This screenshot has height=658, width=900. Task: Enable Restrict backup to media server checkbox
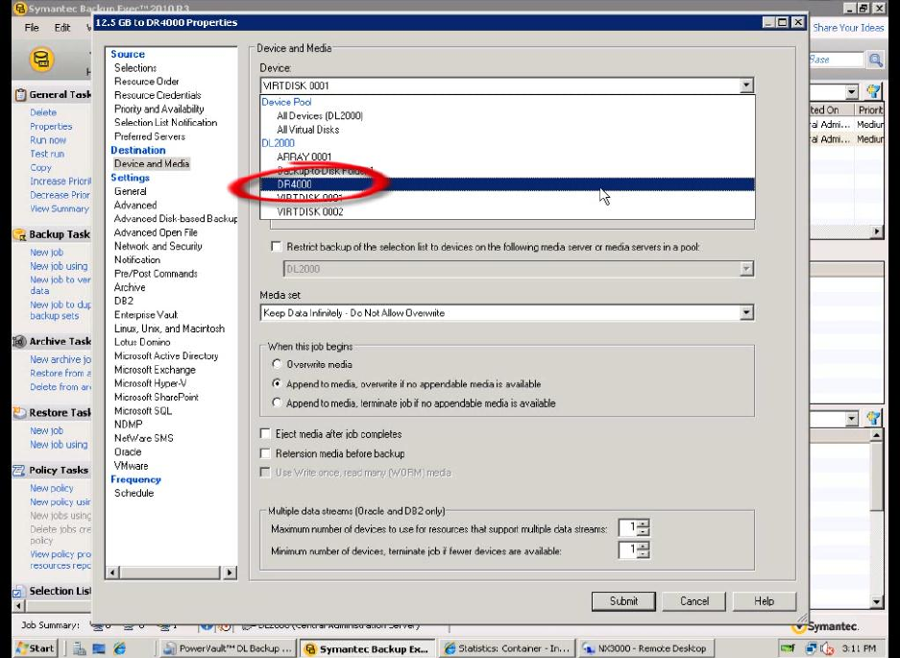[276, 247]
